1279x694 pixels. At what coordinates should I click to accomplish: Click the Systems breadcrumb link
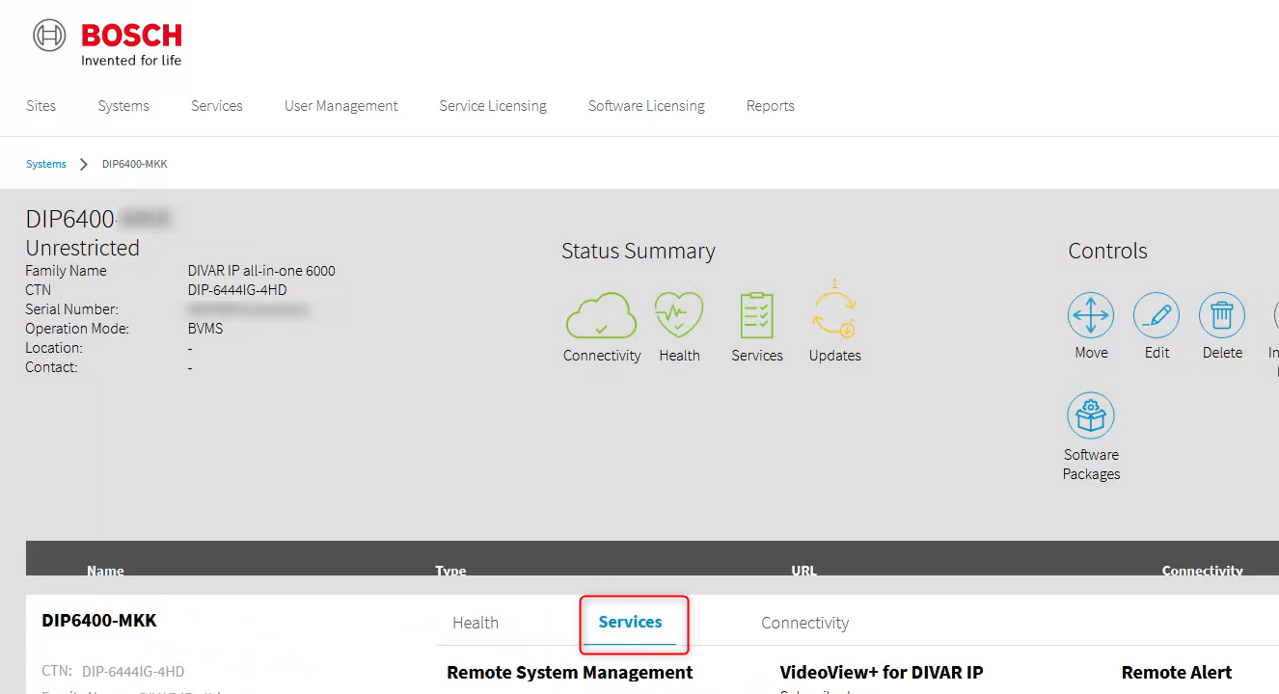tap(46, 164)
